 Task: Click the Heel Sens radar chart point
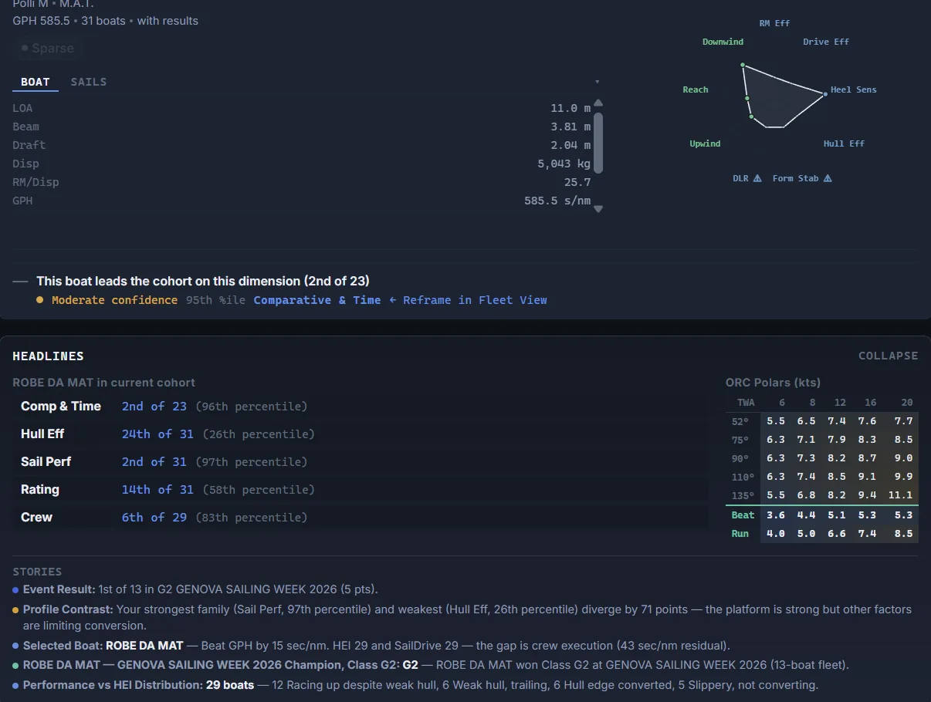point(825,94)
